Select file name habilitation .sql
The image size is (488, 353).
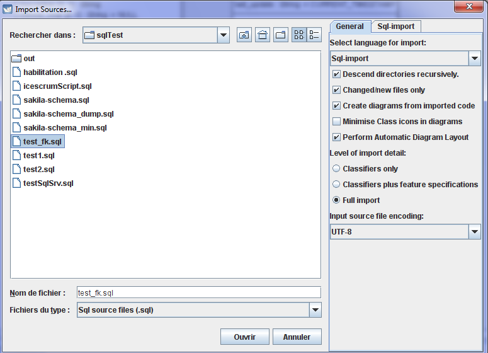point(50,72)
